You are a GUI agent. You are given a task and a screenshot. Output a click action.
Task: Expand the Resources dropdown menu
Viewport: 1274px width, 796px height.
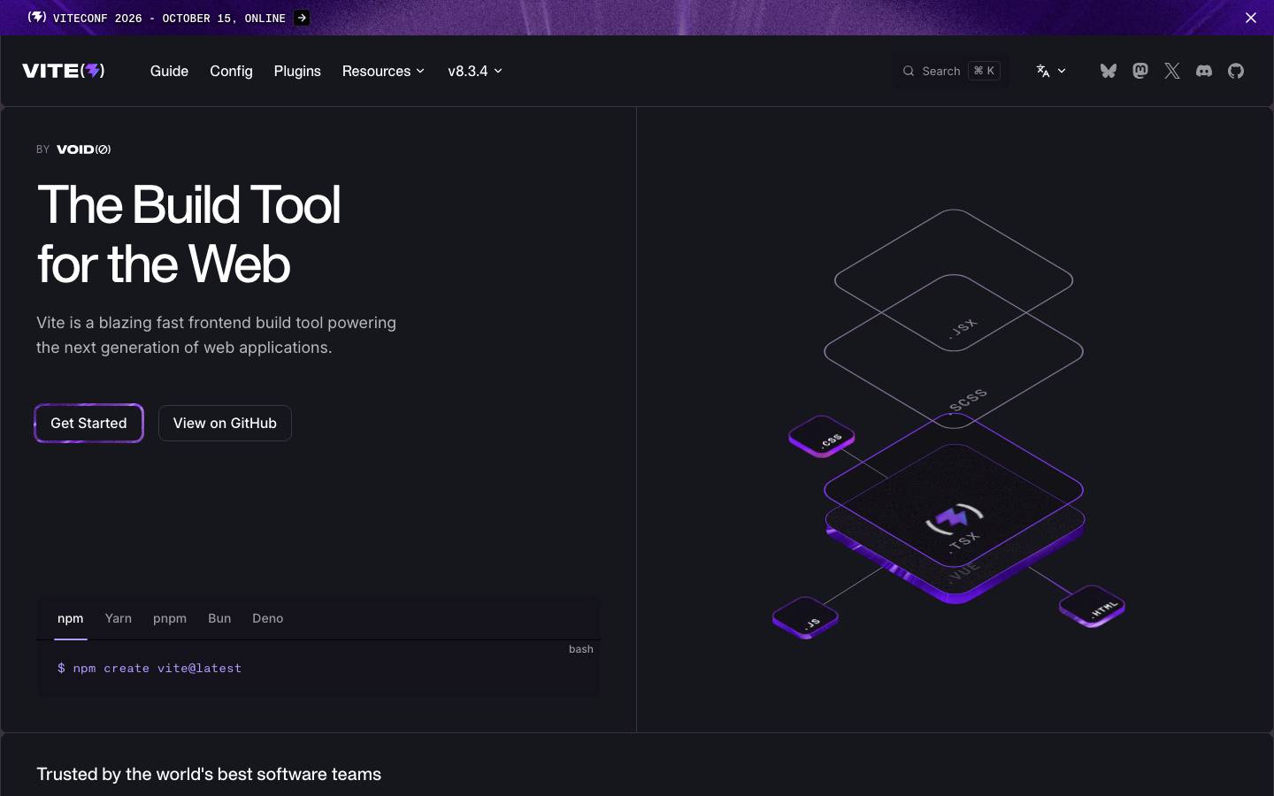(383, 71)
